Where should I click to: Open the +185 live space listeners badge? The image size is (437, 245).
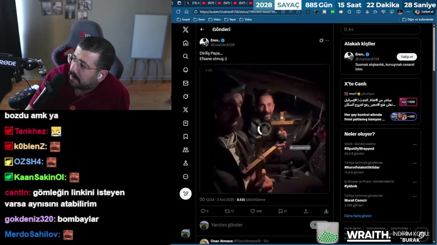[x=404, y=117]
